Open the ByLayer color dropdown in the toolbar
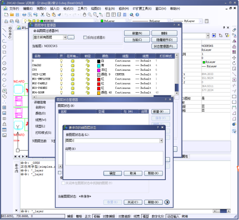 [127, 21]
